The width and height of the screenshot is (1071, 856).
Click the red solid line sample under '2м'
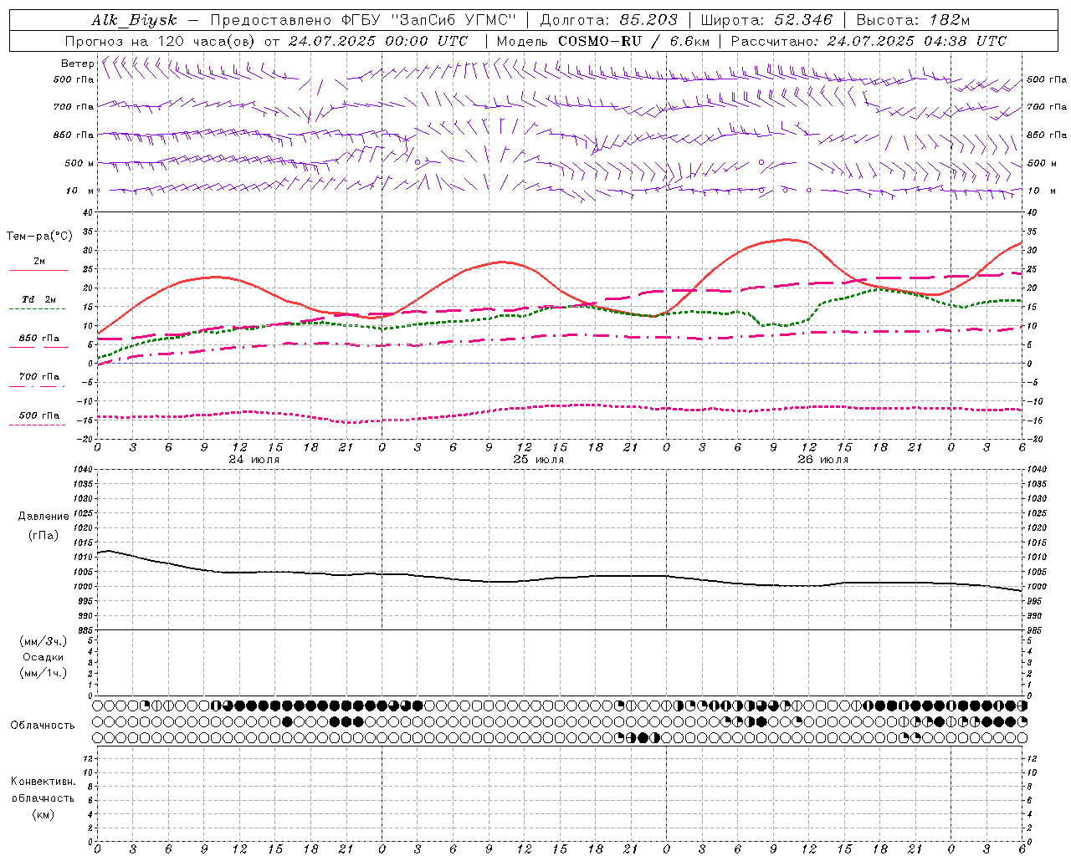tap(38, 271)
